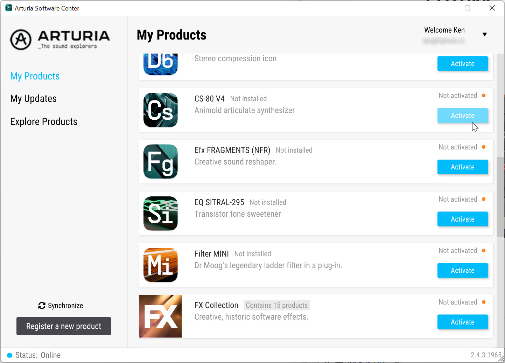The width and height of the screenshot is (505, 363).
Task: Click the CS-80 V4 product icon
Action: (x=161, y=110)
